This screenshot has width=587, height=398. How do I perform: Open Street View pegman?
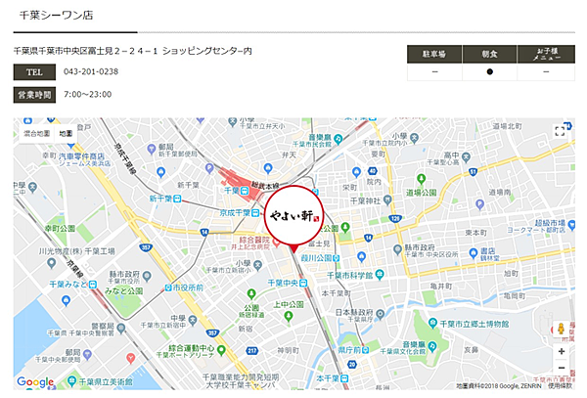[x=561, y=329]
